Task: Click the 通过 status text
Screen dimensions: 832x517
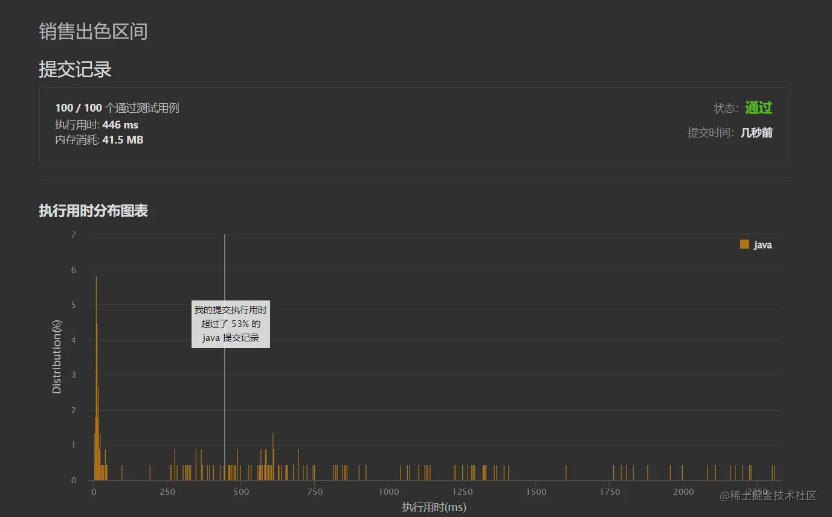Action: point(759,108)
